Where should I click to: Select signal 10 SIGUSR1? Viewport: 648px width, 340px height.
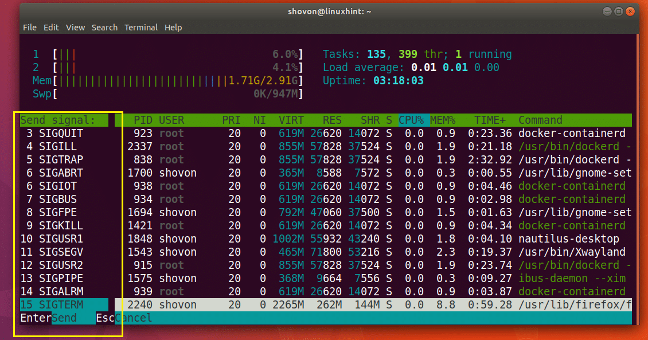pyautogui.click(x=64, y=239)
